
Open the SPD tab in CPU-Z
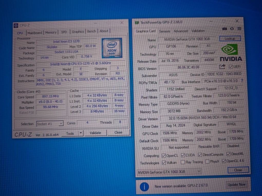pos(64,32)
